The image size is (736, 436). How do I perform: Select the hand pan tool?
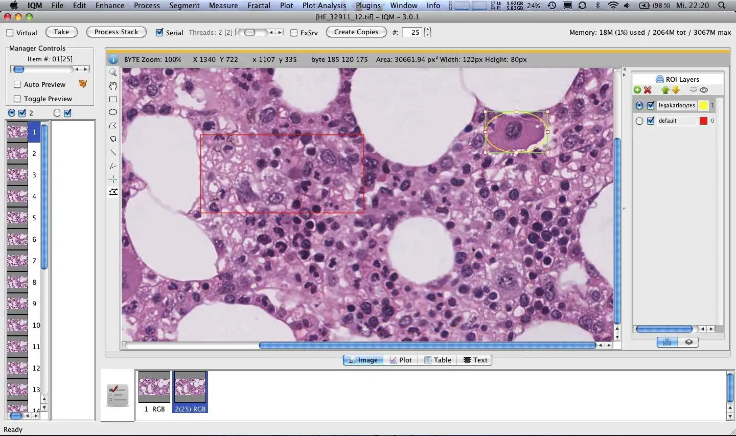click(x=113, y=86)
